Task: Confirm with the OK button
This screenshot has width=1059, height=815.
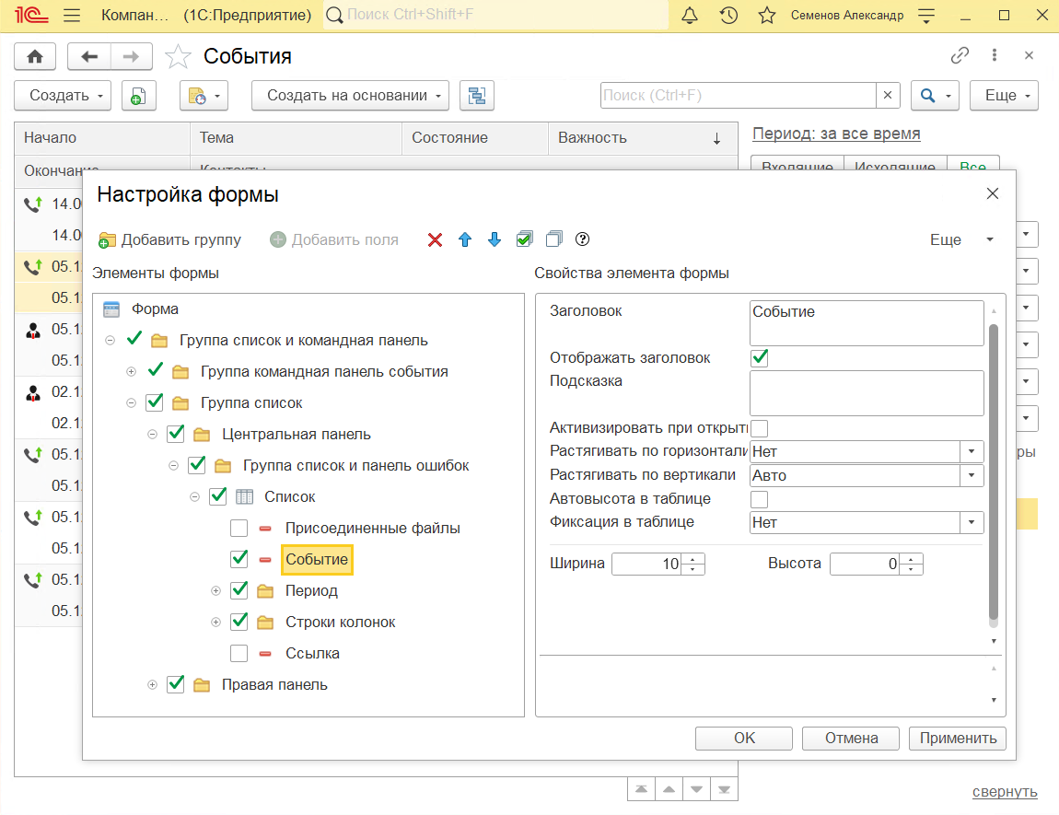Action: click(743, 738)
